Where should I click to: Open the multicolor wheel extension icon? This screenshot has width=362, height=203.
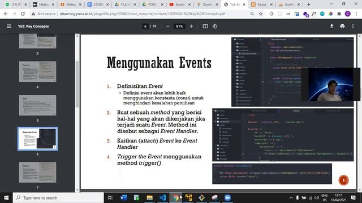pos(330,14)
